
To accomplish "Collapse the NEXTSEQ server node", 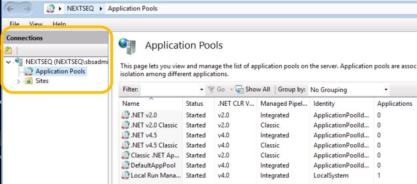I will [9, 62].
